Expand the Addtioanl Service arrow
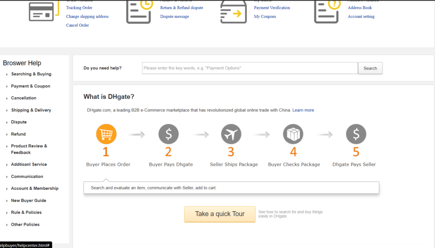Screen dimensions: 435x248 coord(7,164)
